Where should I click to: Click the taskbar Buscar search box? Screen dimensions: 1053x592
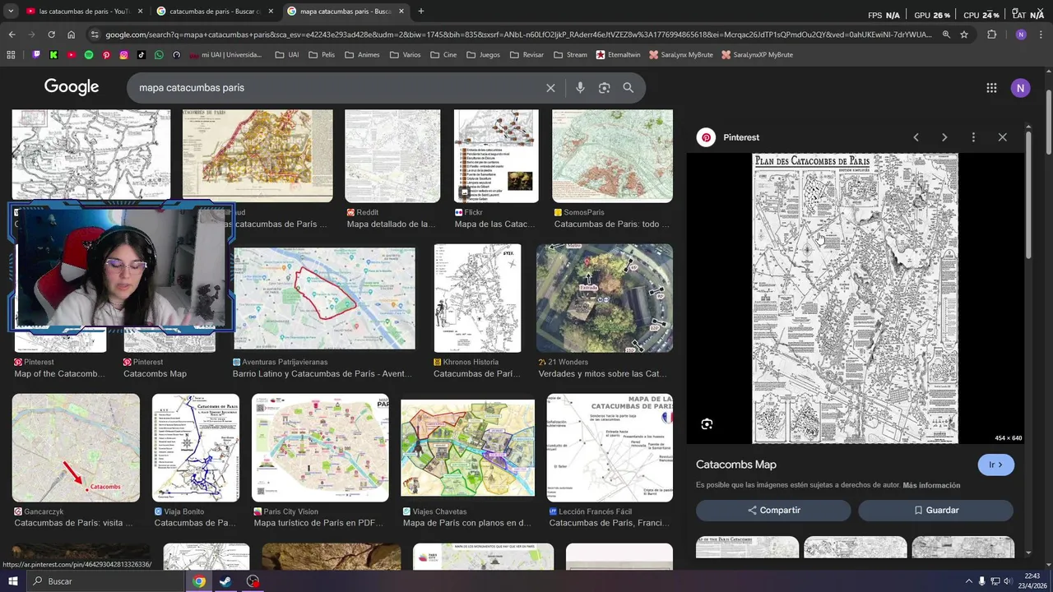[107, 581]
